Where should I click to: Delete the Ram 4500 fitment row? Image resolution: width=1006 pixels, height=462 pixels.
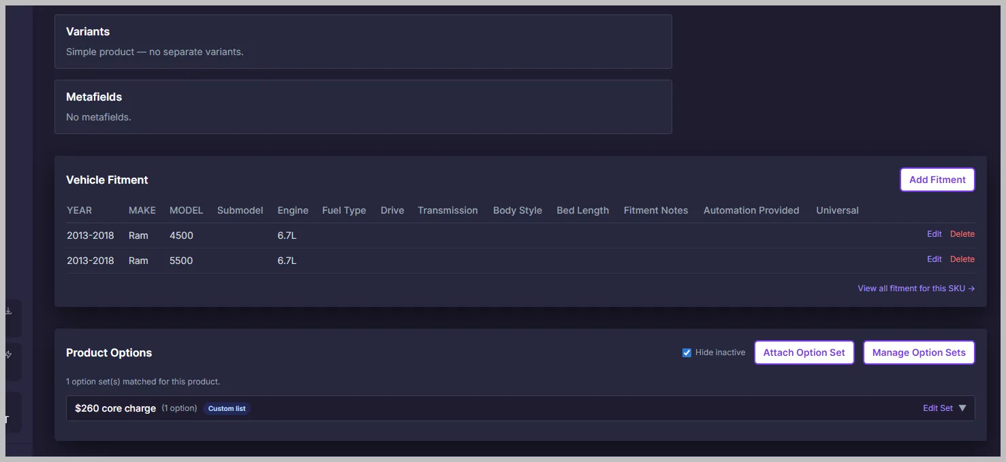[x=962, y=234]
